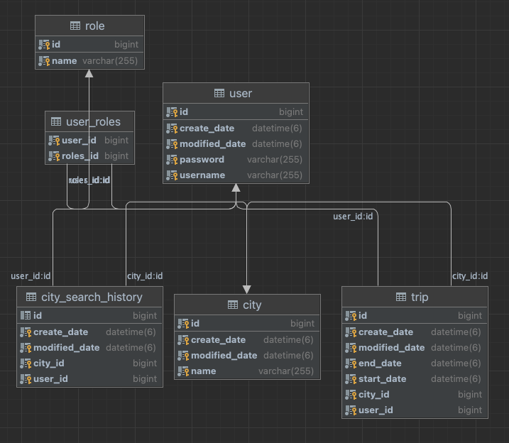Click varchar(255) type of city name

[x=286, y=371]
